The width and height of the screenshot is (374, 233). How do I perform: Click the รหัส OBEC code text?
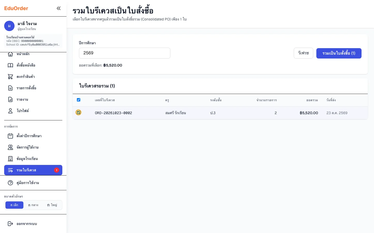(25, 41)
